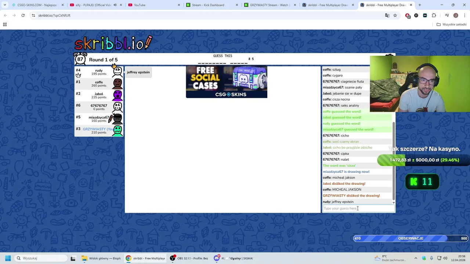Viewport: 470px width, 264px height.
Task: Click rudy's crown icon
Action: pos(78,75)
